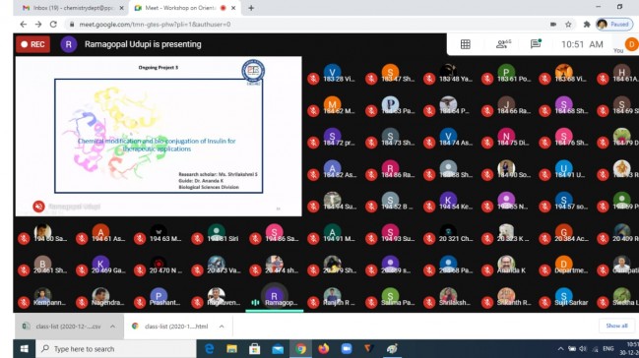Click the browser forward arrow

pos(38,25)
